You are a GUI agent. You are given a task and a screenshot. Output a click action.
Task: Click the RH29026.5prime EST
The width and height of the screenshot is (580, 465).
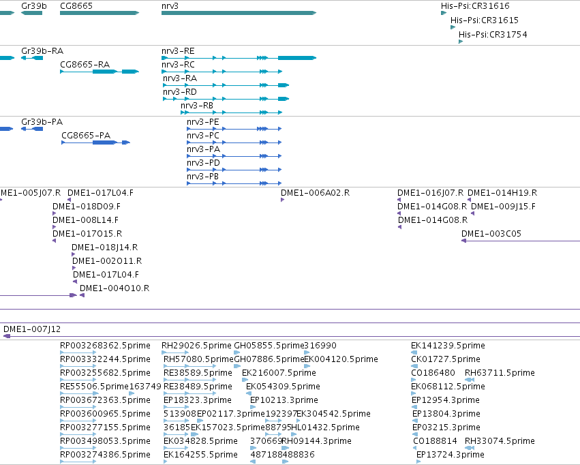pyautogui.click(x=196, y=346)
